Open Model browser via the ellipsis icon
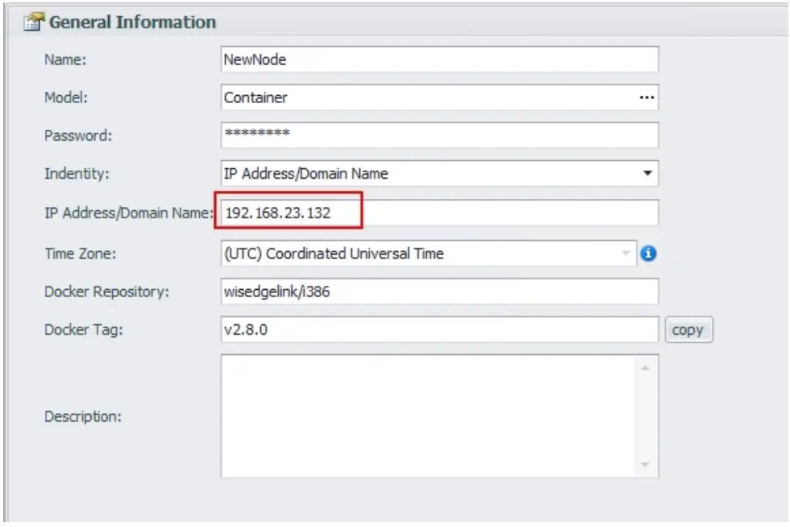 point(648,97)
